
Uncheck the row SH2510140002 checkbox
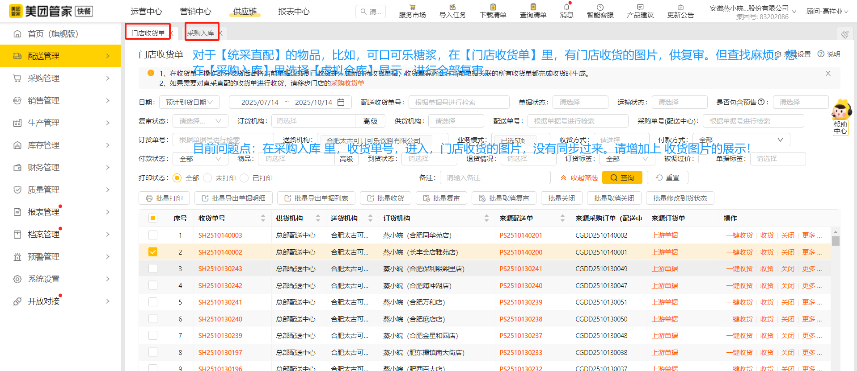(153, 252)
